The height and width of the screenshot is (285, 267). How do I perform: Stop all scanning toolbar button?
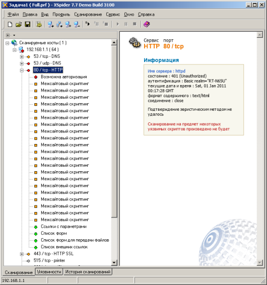(x=135, y=24)
